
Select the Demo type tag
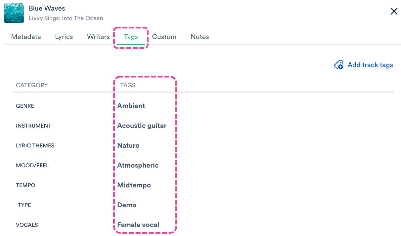coord(127,205)
